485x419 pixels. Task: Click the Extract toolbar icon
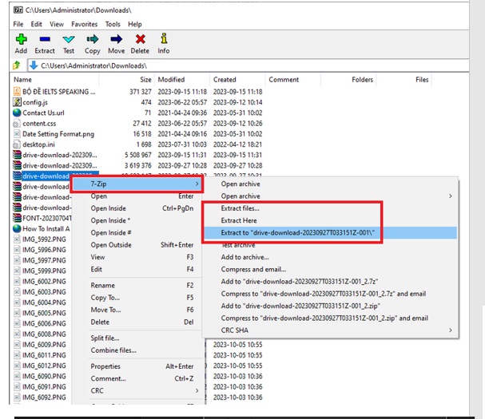click(45, 39)
